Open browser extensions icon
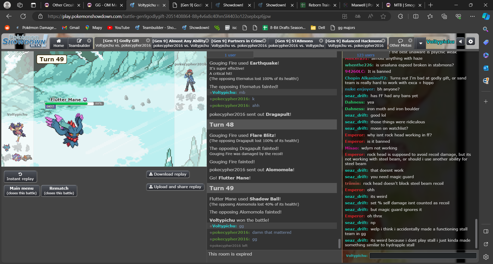Image resolution: width=493 pixels, height=264 pixels. coord(400,16)
